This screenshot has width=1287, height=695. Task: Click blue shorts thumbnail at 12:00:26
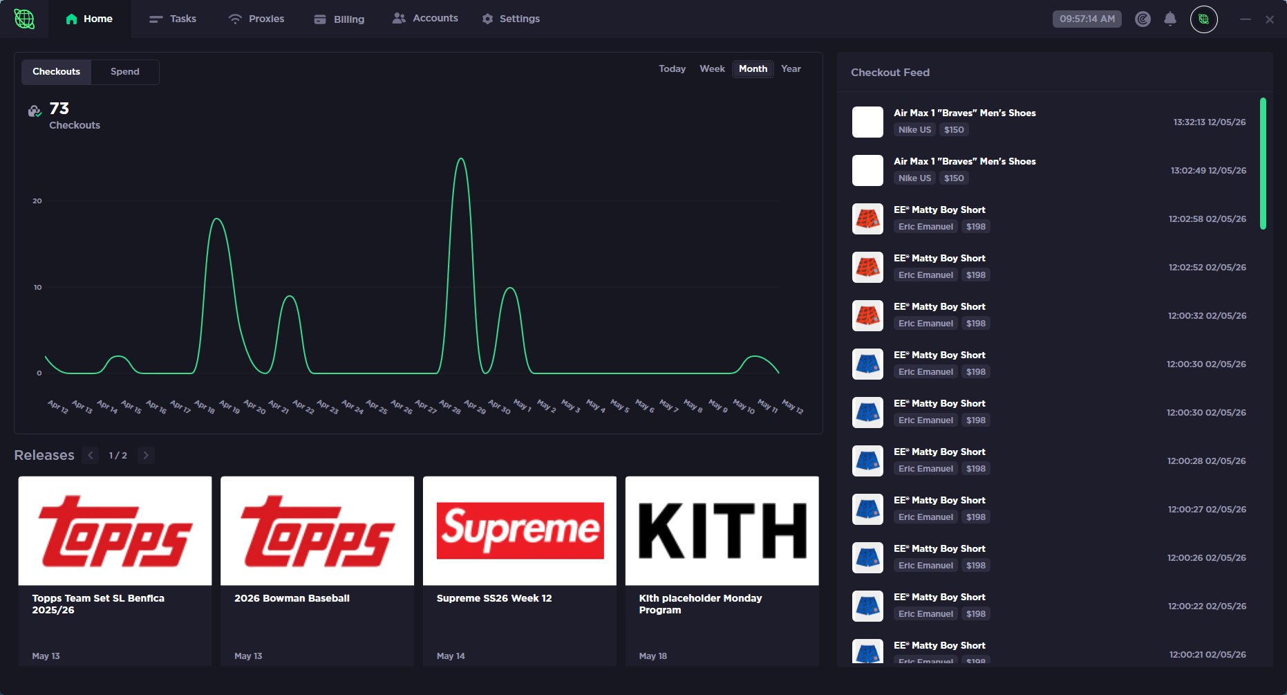pyautogui.click(x=867, y=558)
